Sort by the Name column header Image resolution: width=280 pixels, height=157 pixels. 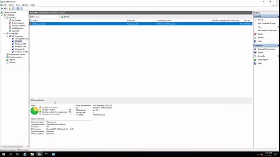point(35,20)
